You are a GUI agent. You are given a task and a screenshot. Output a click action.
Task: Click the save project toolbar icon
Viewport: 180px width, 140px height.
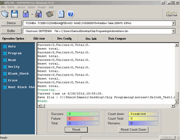[38, 14]
